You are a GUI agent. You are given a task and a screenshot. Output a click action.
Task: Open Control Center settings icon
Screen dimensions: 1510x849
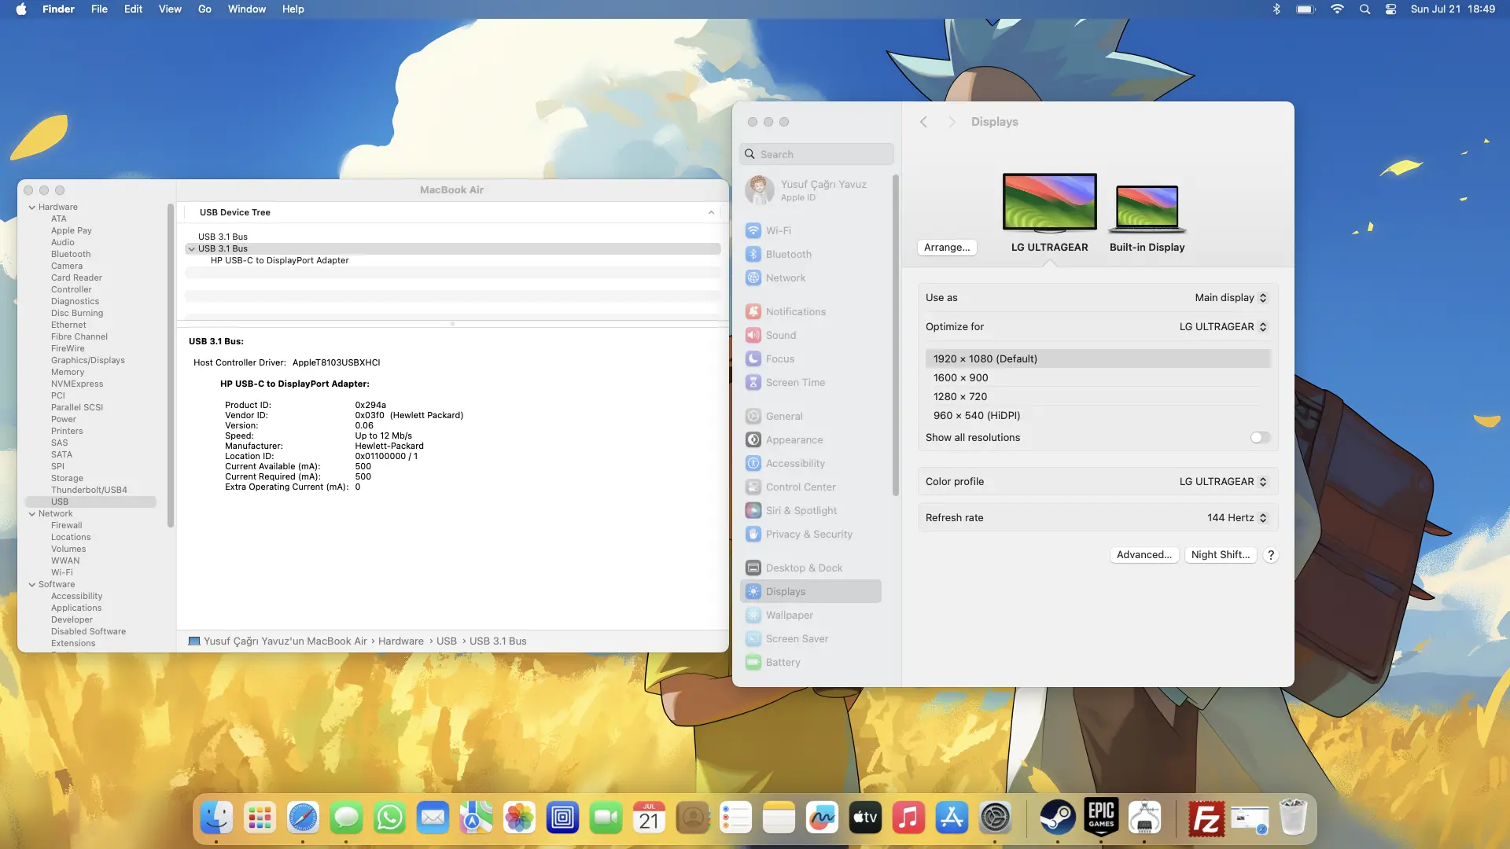click(753, 487)
